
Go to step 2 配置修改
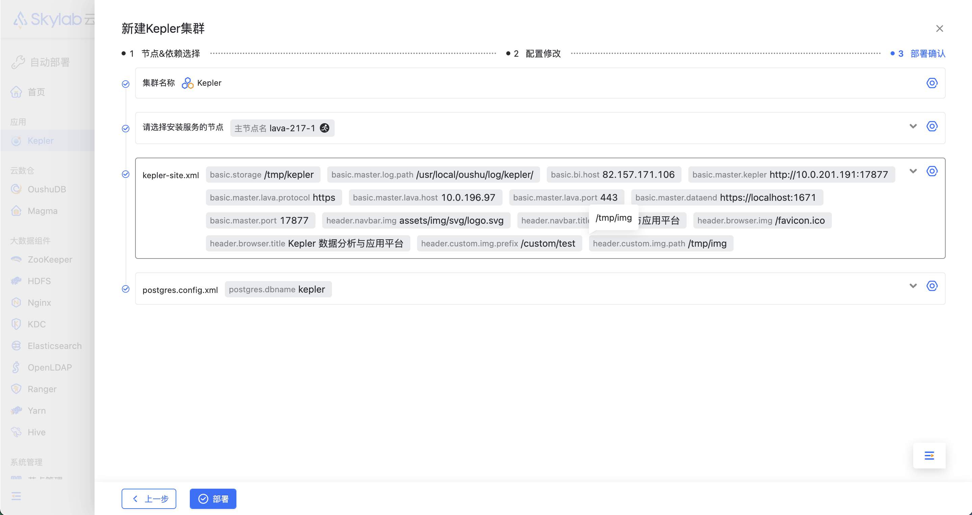pos(534,54)
